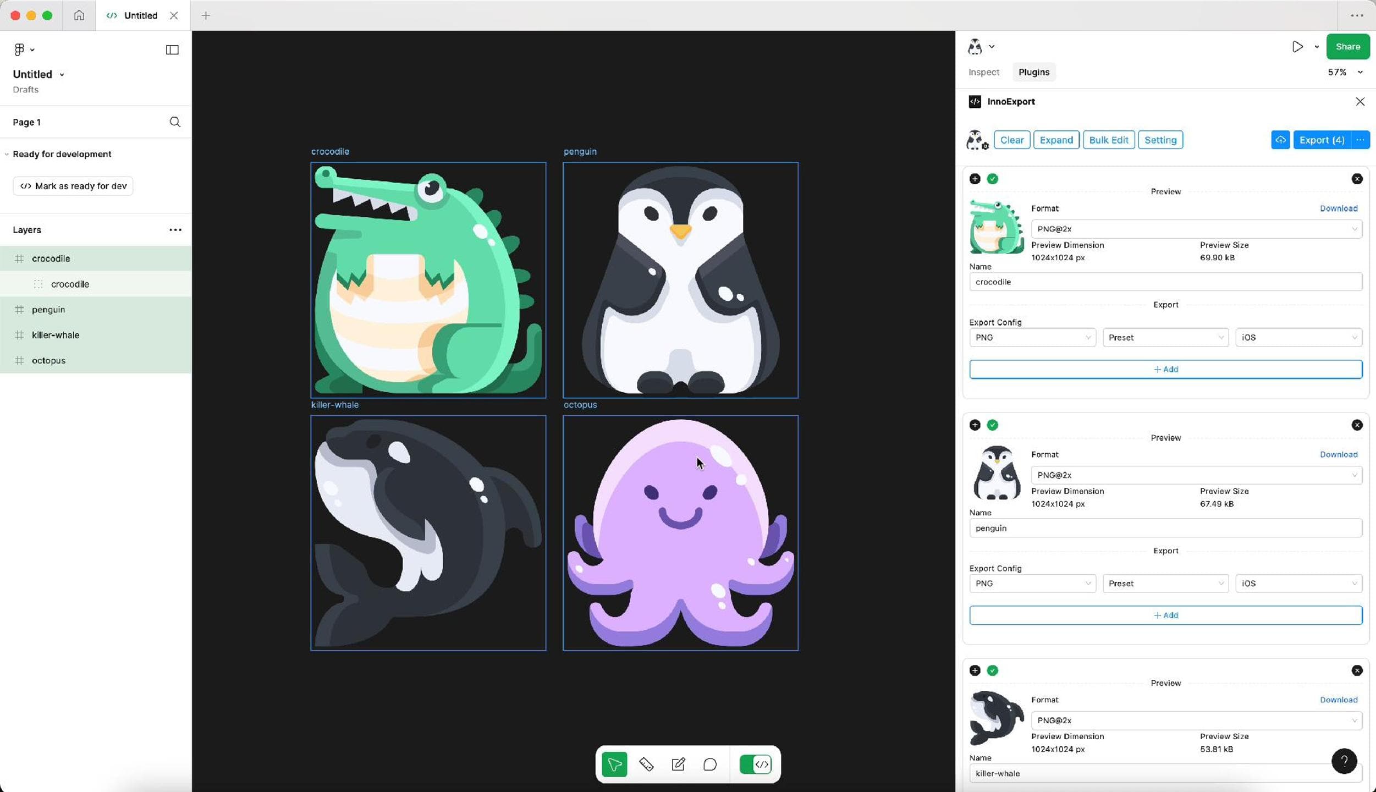Click Download link for penguin
The image size is (1376, 792).
1339,455
